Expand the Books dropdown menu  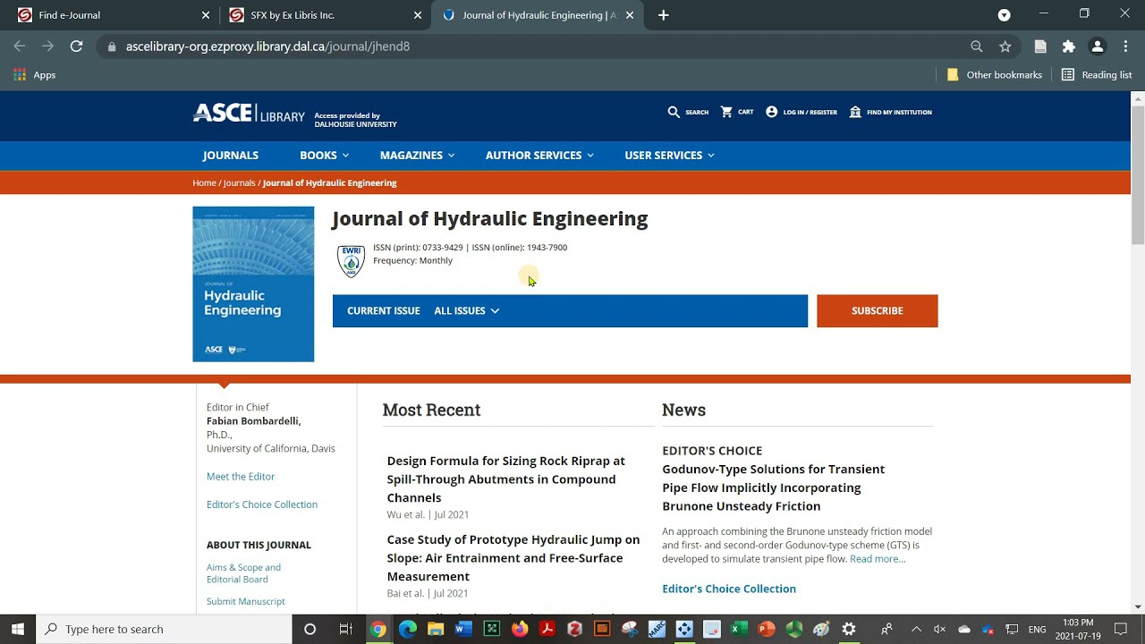324,155
